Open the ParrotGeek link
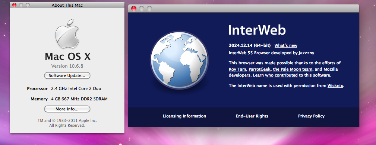 point(259,69)
